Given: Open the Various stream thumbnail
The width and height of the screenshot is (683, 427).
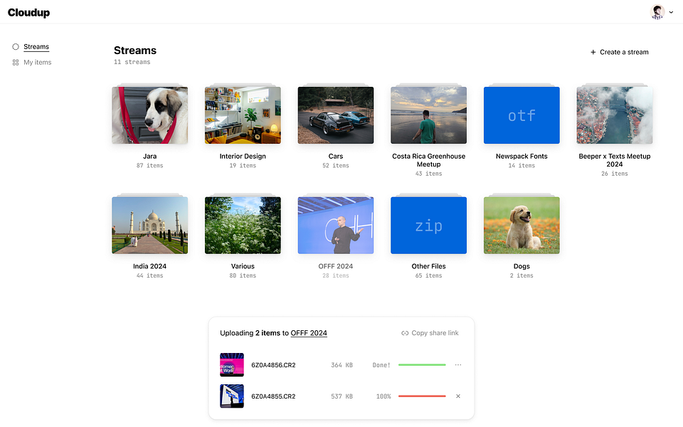Looking at the screenshot, I should pos(243,226).
